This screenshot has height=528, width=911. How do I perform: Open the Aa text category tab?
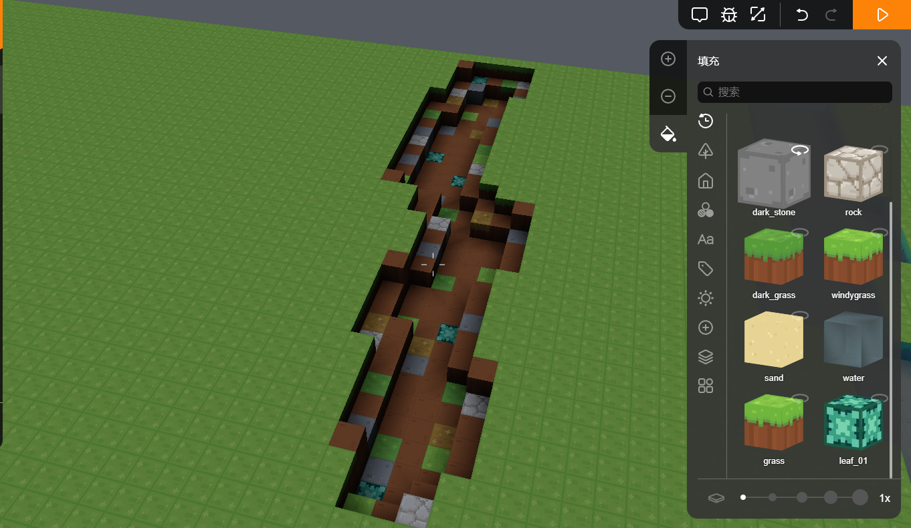tap(706, 239)
